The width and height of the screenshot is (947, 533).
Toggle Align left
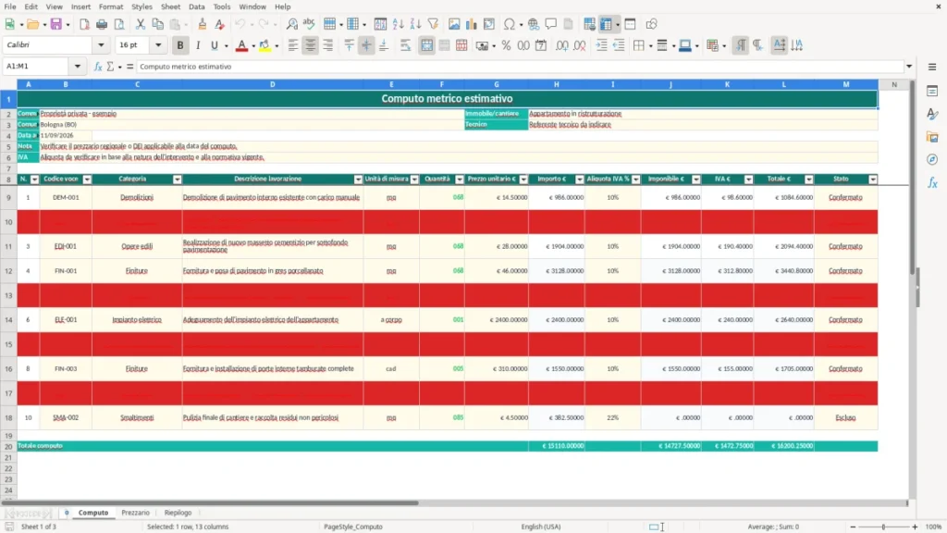point(293,45)
